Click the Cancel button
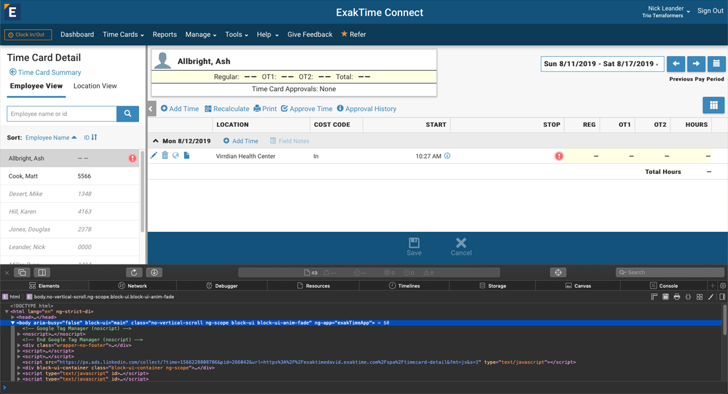This screenshot has height=394, width=728. point(461,247)
